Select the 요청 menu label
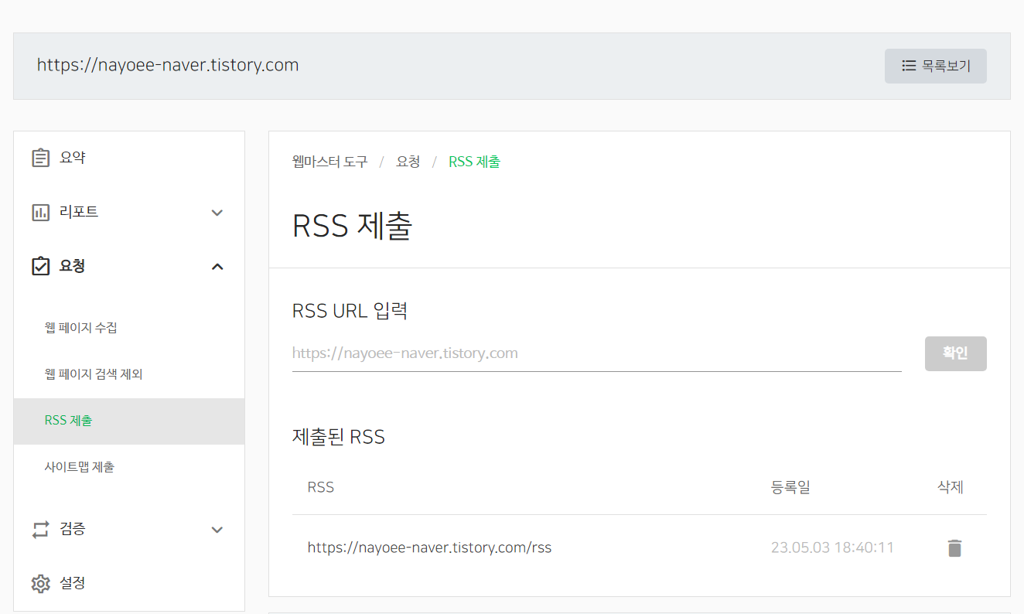This screenshot has height=614, width=1024. click(x=73, y=266)
